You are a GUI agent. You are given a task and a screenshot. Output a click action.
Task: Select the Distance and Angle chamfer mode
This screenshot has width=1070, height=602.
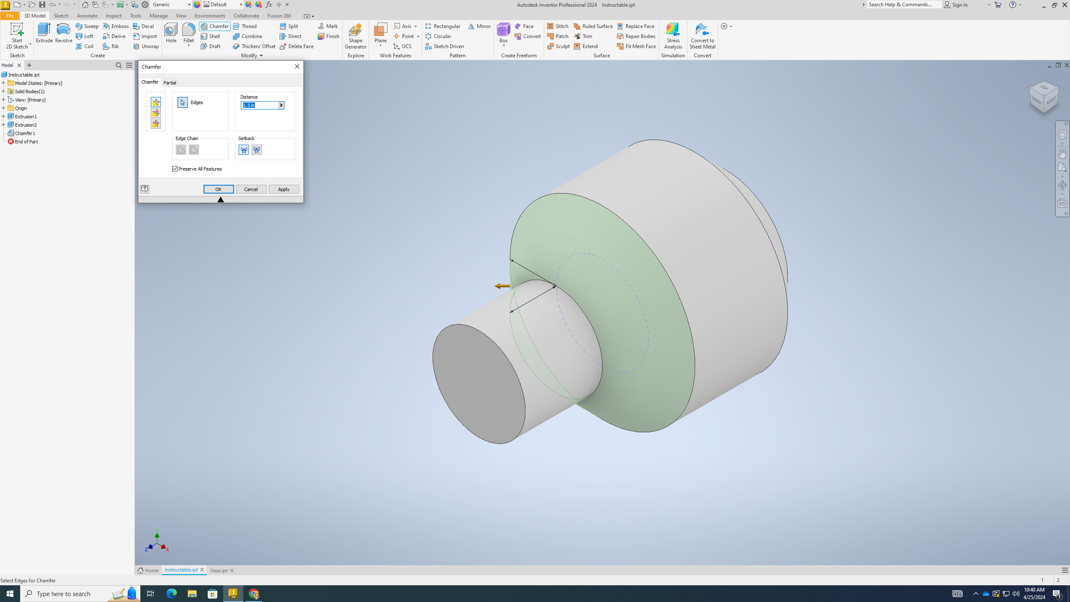[156, 113]
